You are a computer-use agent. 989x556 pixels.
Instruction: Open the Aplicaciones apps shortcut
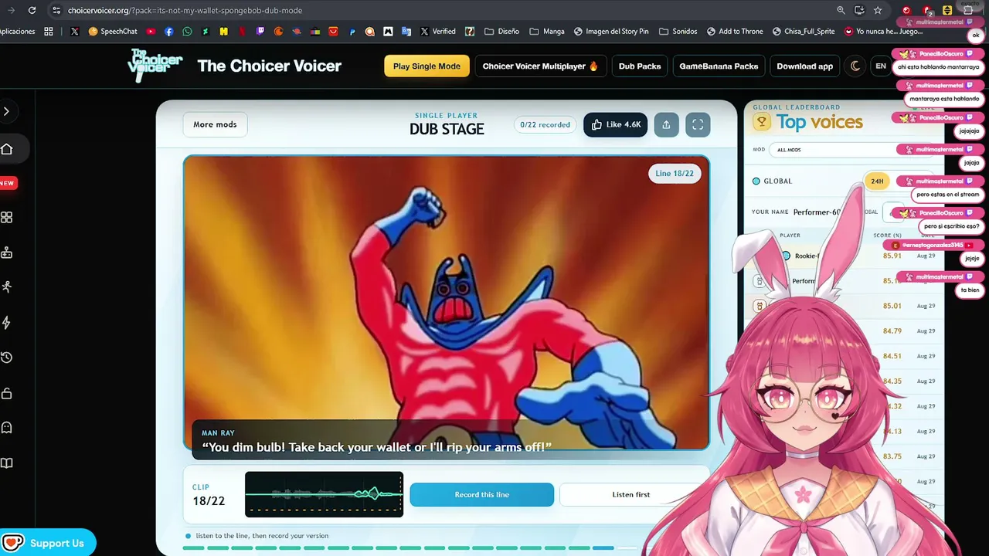pos(17,32)
